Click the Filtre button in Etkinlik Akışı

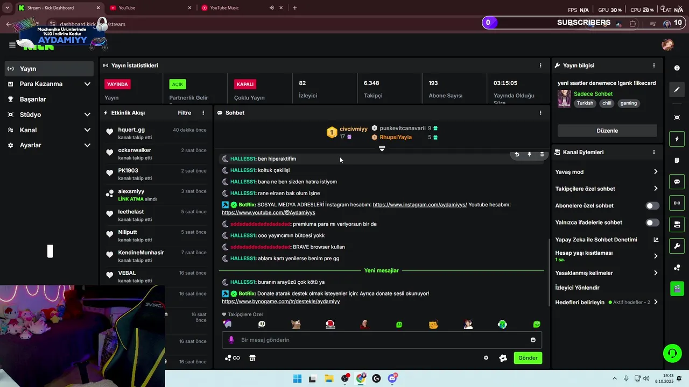click(x=185, y=113)
